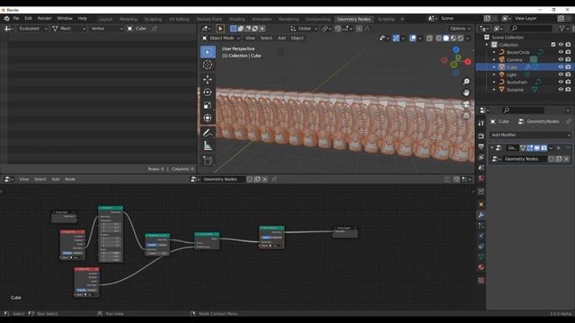Click the tweak select arrow icon in viewport header
Screen dimensions: 575x323
point(220,29)
